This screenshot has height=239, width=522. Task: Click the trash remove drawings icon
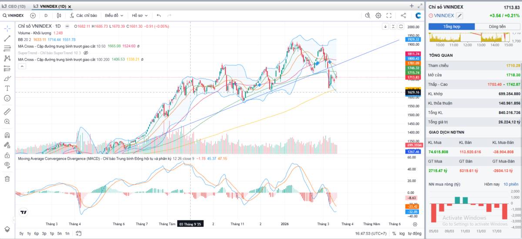7,178
